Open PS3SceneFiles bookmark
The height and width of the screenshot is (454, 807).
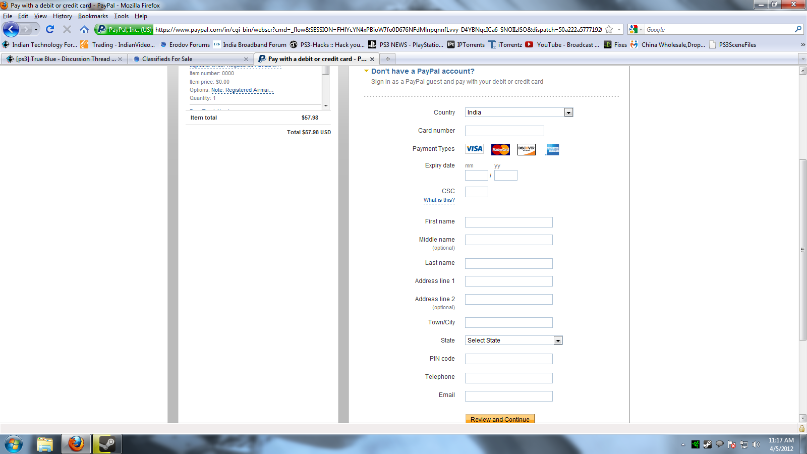pyautogui.click(x=732, y=44)
